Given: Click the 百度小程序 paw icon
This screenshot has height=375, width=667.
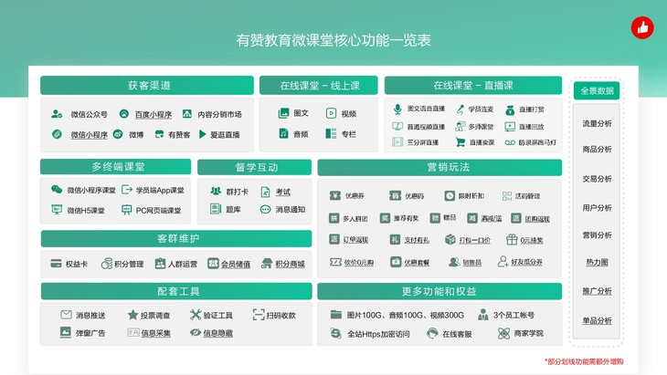Looking at the screenshot, I should point(123,114).
